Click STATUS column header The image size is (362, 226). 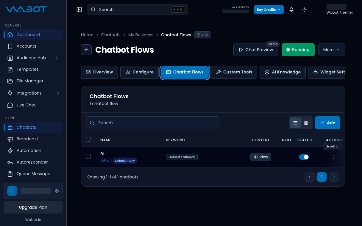coord(305,140)
